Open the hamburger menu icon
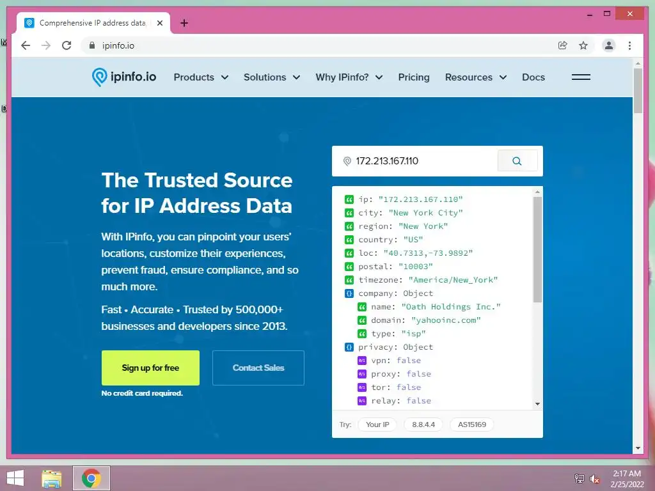 click(x=581, y=77)
